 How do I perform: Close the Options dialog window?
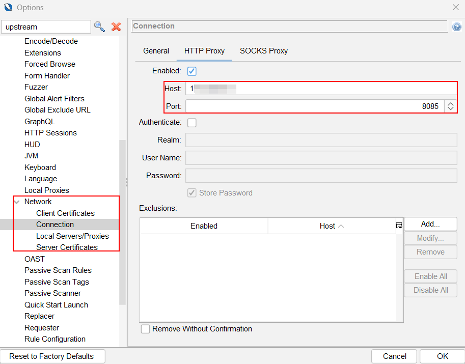coord(456,7)
